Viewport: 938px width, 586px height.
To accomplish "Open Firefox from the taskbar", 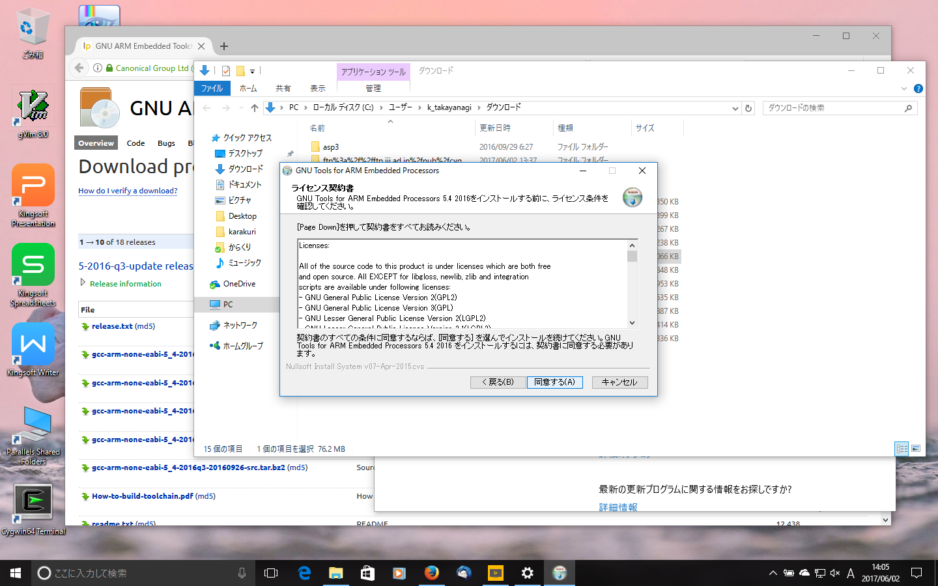I will pyautogui.click(x=431, y=573).
